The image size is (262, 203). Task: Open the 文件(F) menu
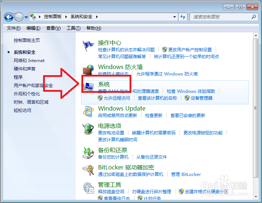(13, 28)
